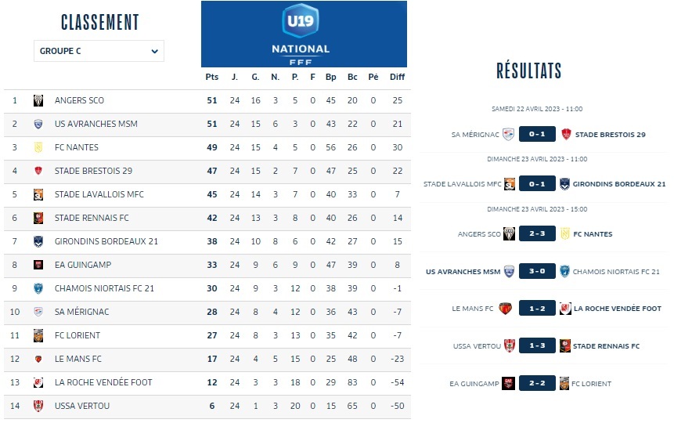Click Stade Brestois 29 crest in standings
This screenshot has height=423, width=674.
coord(38,171)
